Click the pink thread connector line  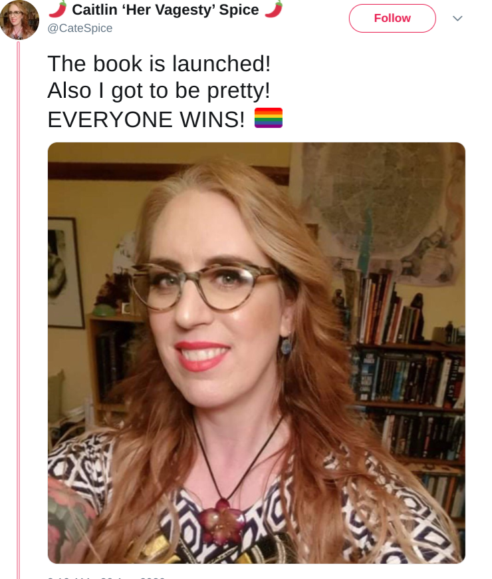click(18, 310)
